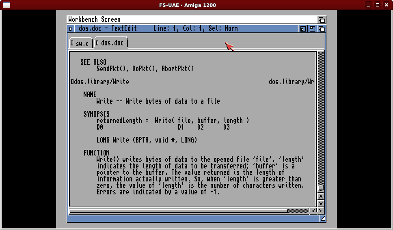Click the 'Line: 1, Col: 1, Sel: Norm' status text
The image size is (393, 230).
click(196, 28)
